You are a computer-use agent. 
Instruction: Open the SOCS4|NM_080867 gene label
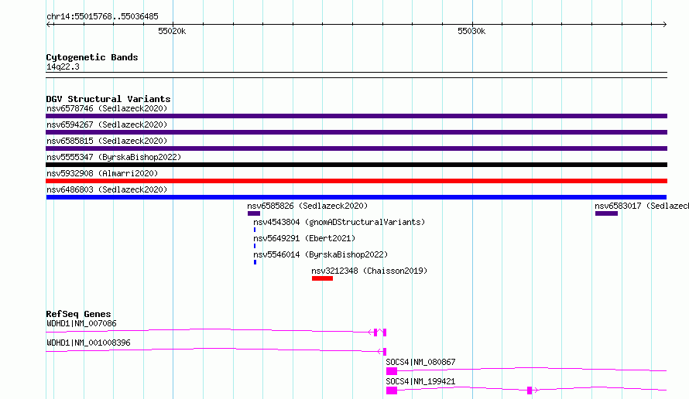point(420,362)
